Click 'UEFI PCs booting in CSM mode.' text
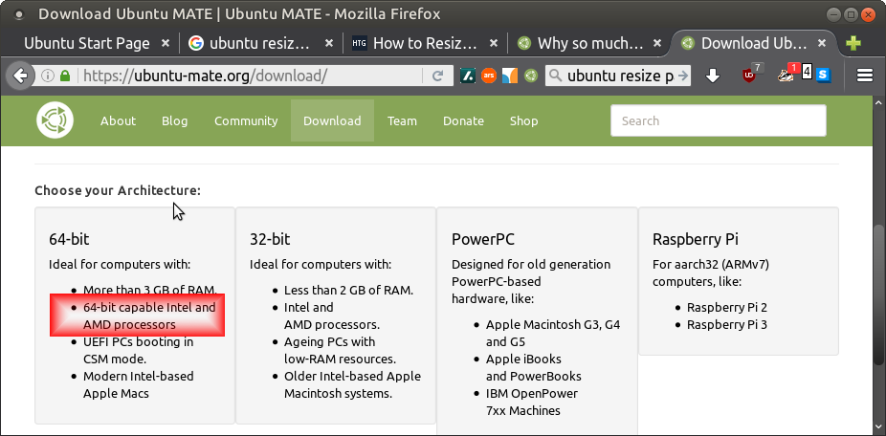 (x=139, y=350)
